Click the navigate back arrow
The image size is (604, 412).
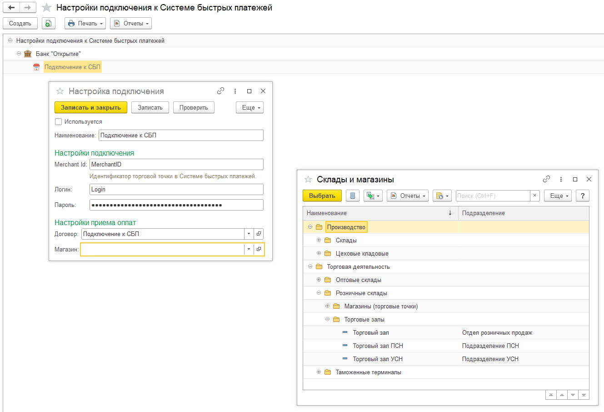pos(12,8)
